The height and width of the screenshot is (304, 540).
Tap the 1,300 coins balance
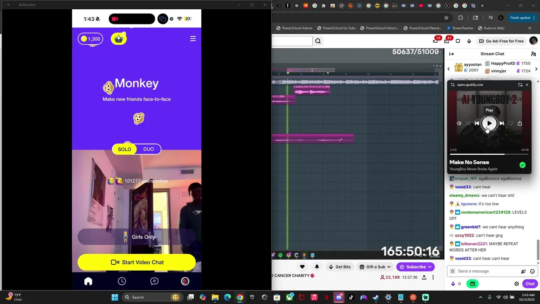click(x=90, y=39)
